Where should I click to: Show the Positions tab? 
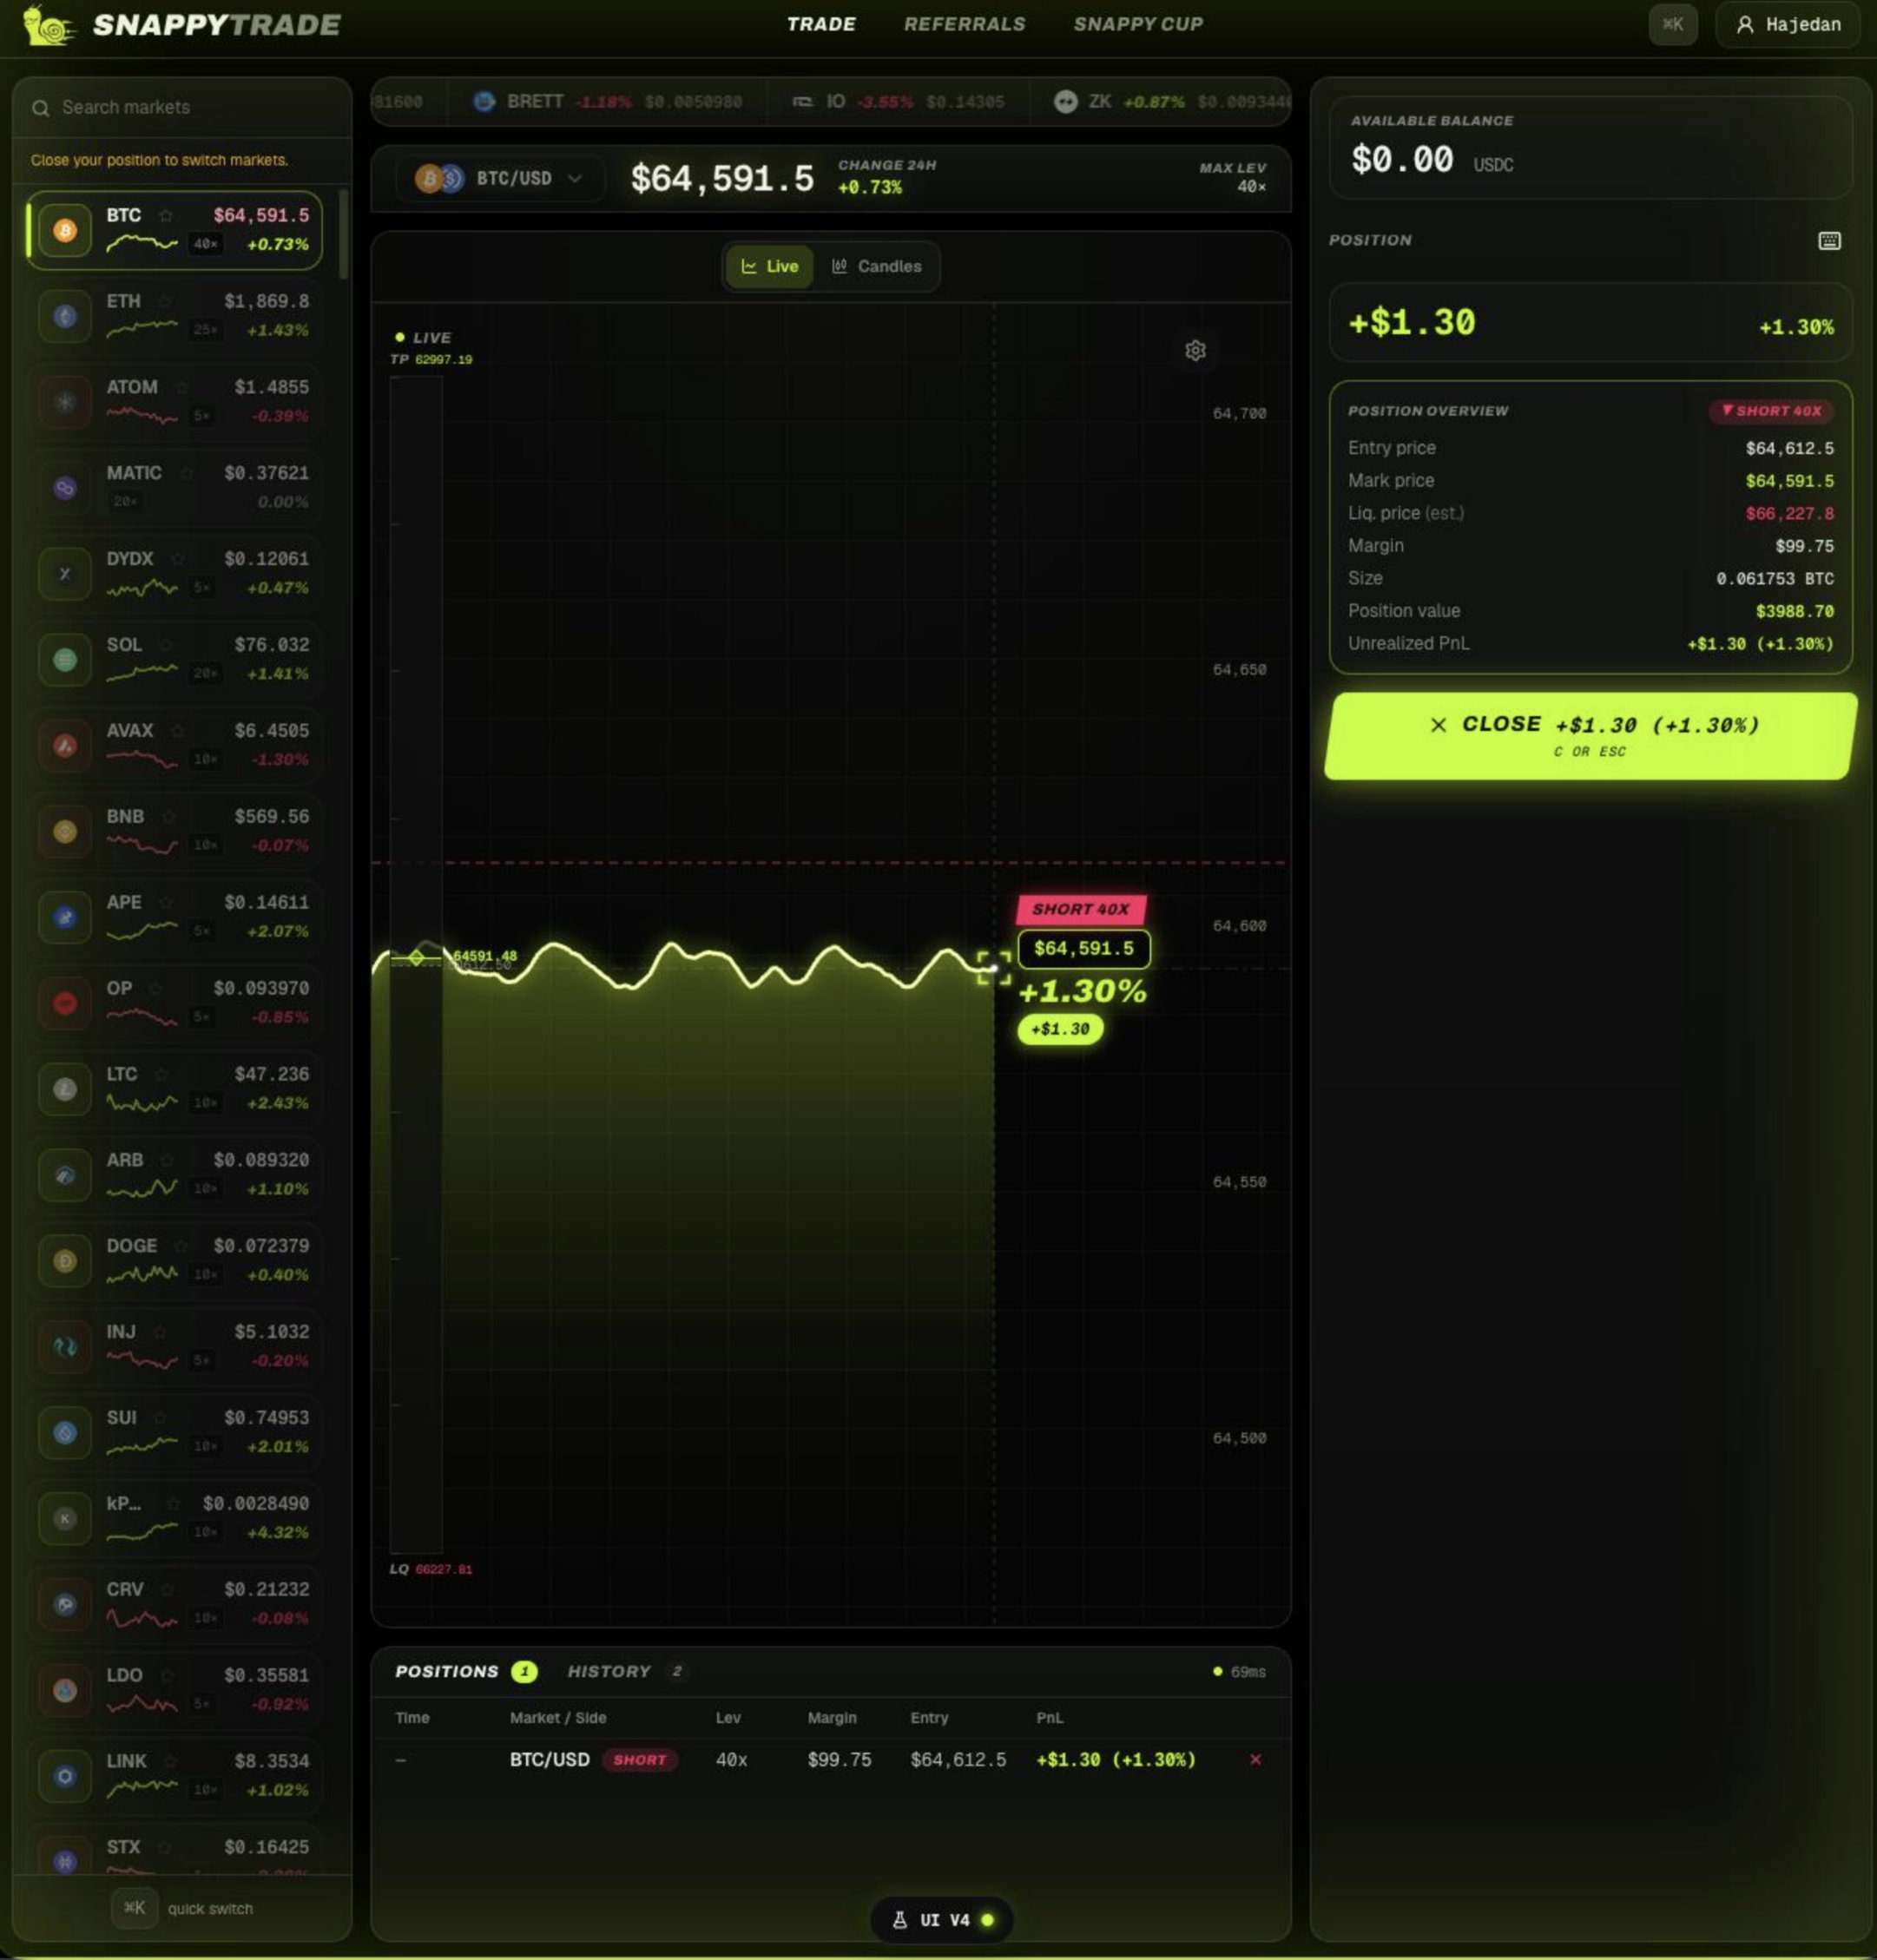coord(466,1672)
